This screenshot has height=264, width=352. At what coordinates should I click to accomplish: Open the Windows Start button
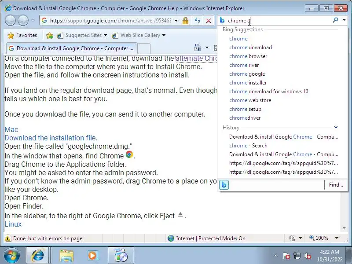point(11,256)
